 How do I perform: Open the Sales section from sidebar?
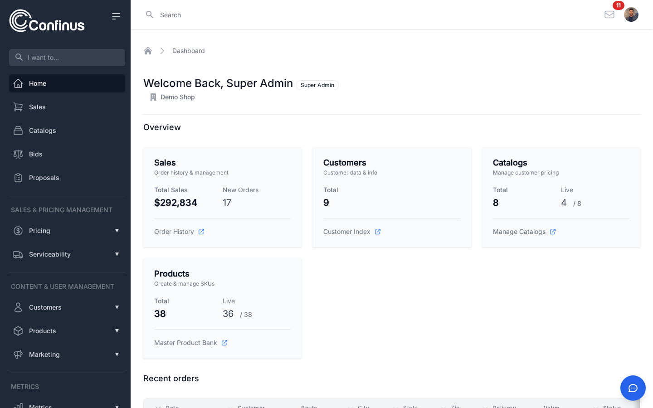37,107
